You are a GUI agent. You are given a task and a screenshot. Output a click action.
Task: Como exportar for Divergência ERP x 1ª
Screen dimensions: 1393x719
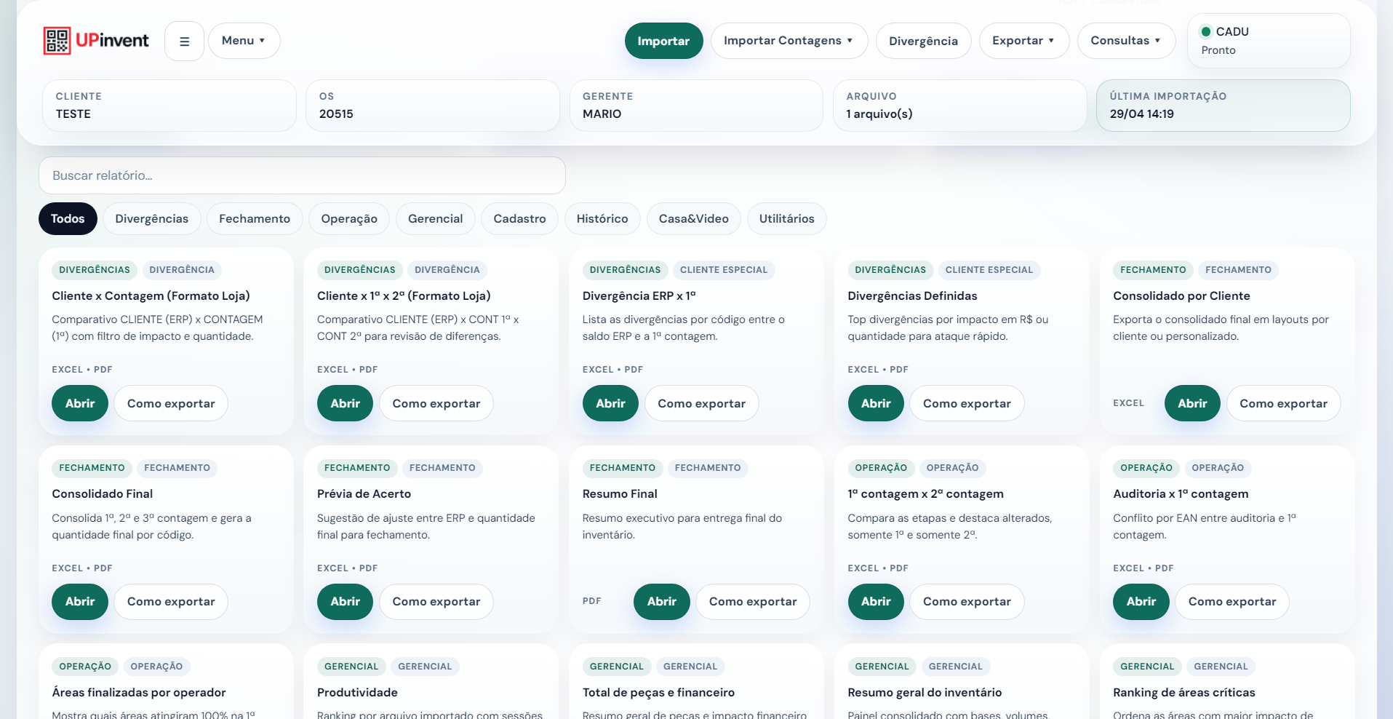point(701,403)
